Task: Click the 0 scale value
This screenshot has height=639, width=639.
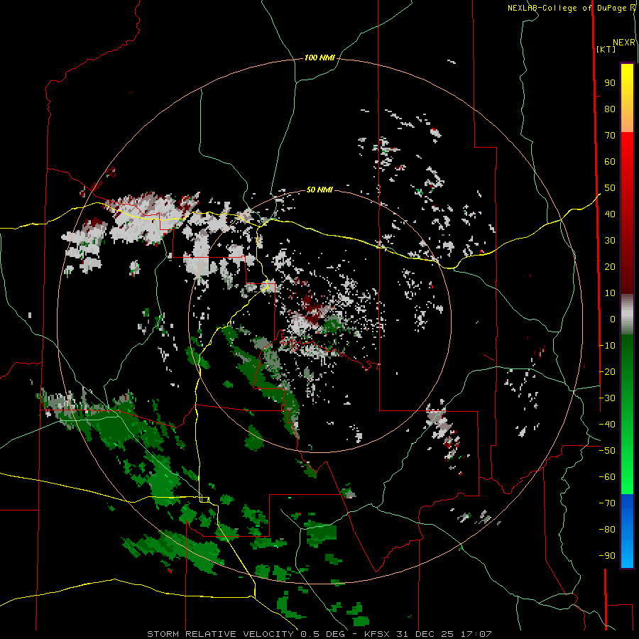Action: 613,319
